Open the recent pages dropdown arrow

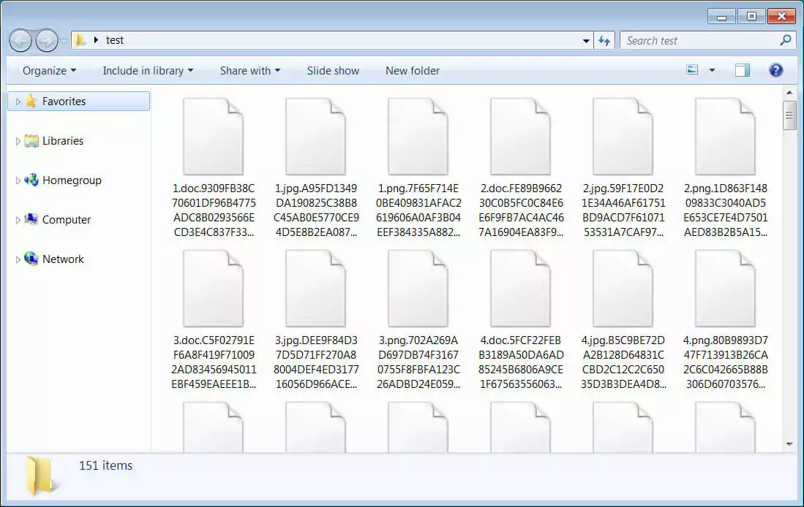[x=64, y=41]
